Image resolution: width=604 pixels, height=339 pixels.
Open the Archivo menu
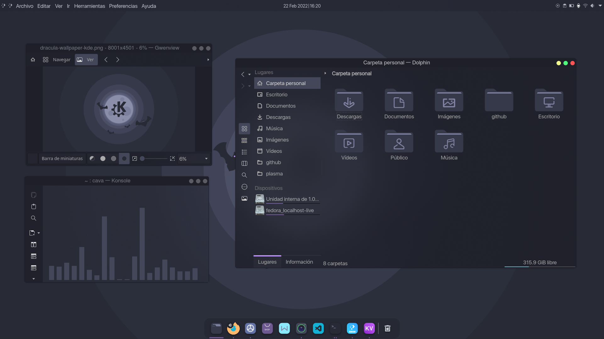click(x=25, y=6)
